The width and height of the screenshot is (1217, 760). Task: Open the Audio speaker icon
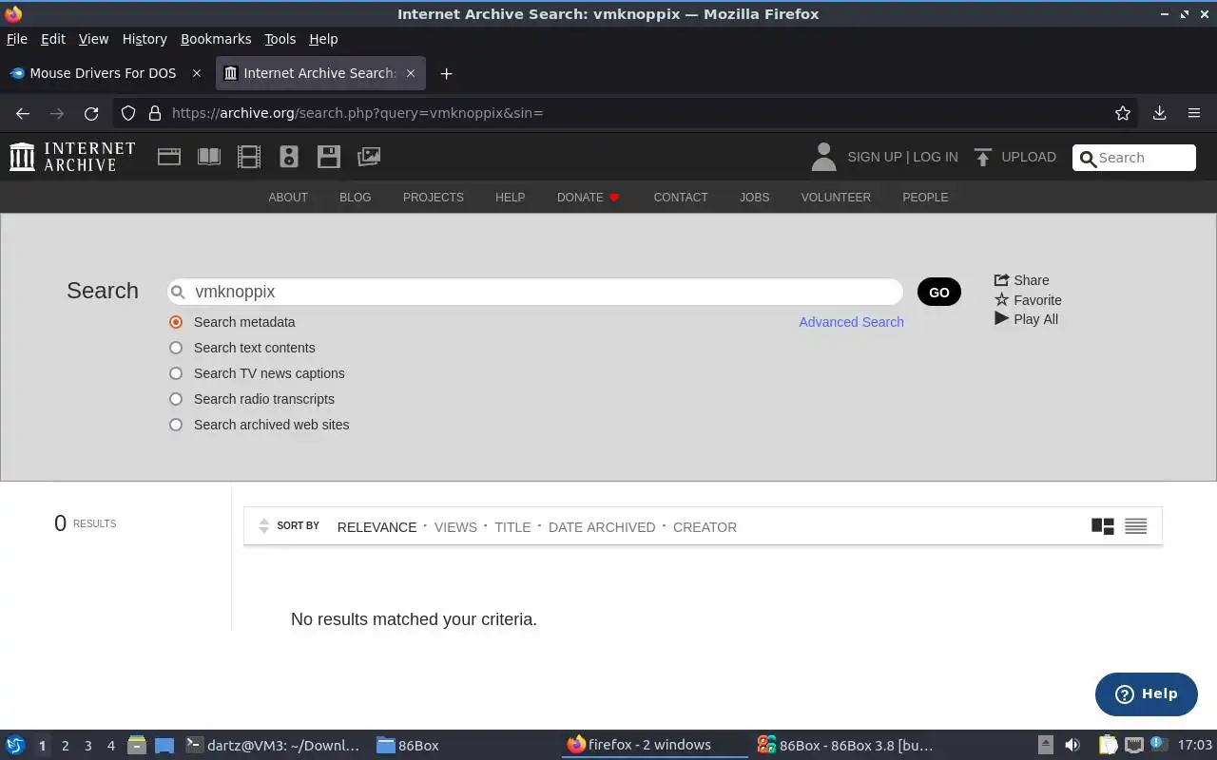289,157
